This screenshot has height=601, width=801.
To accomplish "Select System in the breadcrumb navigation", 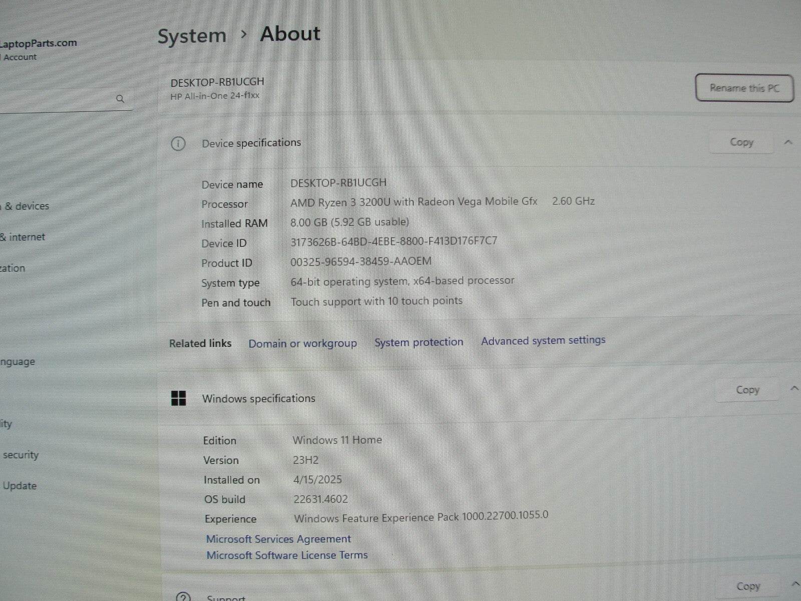I will coord(192,35).
